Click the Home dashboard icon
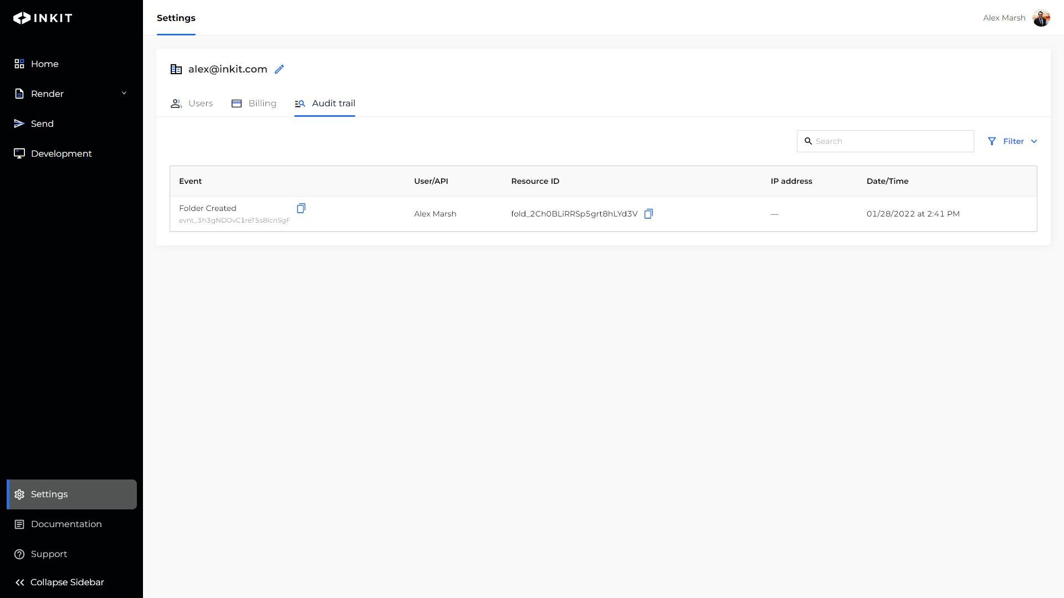Viewport: 1064px width, 598px height. coord(19,64)
